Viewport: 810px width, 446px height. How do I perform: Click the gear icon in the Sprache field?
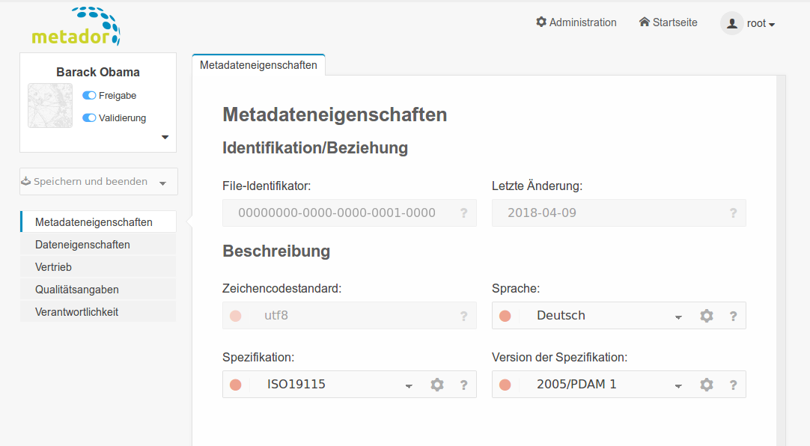click(706, 315)
